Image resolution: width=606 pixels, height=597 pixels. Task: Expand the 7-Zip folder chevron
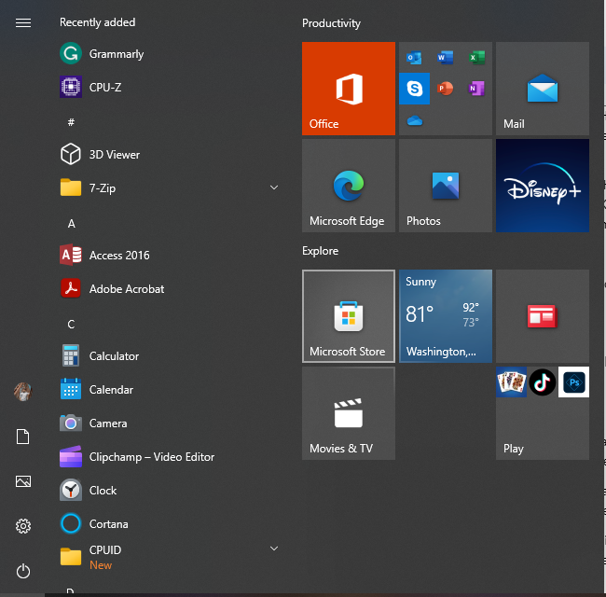pos(274,187)
